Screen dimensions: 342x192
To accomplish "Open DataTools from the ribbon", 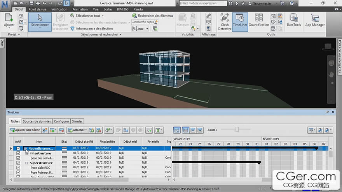I will click(293, 20).
